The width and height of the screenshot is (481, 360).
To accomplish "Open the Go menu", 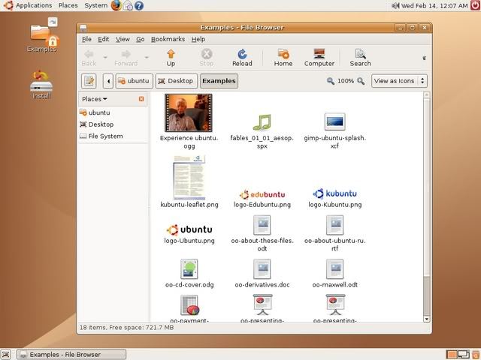I will click(x=141, y=39).
